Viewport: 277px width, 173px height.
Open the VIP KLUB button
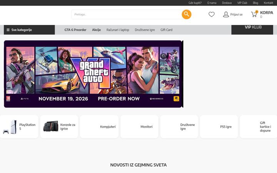tap(252, 30)
